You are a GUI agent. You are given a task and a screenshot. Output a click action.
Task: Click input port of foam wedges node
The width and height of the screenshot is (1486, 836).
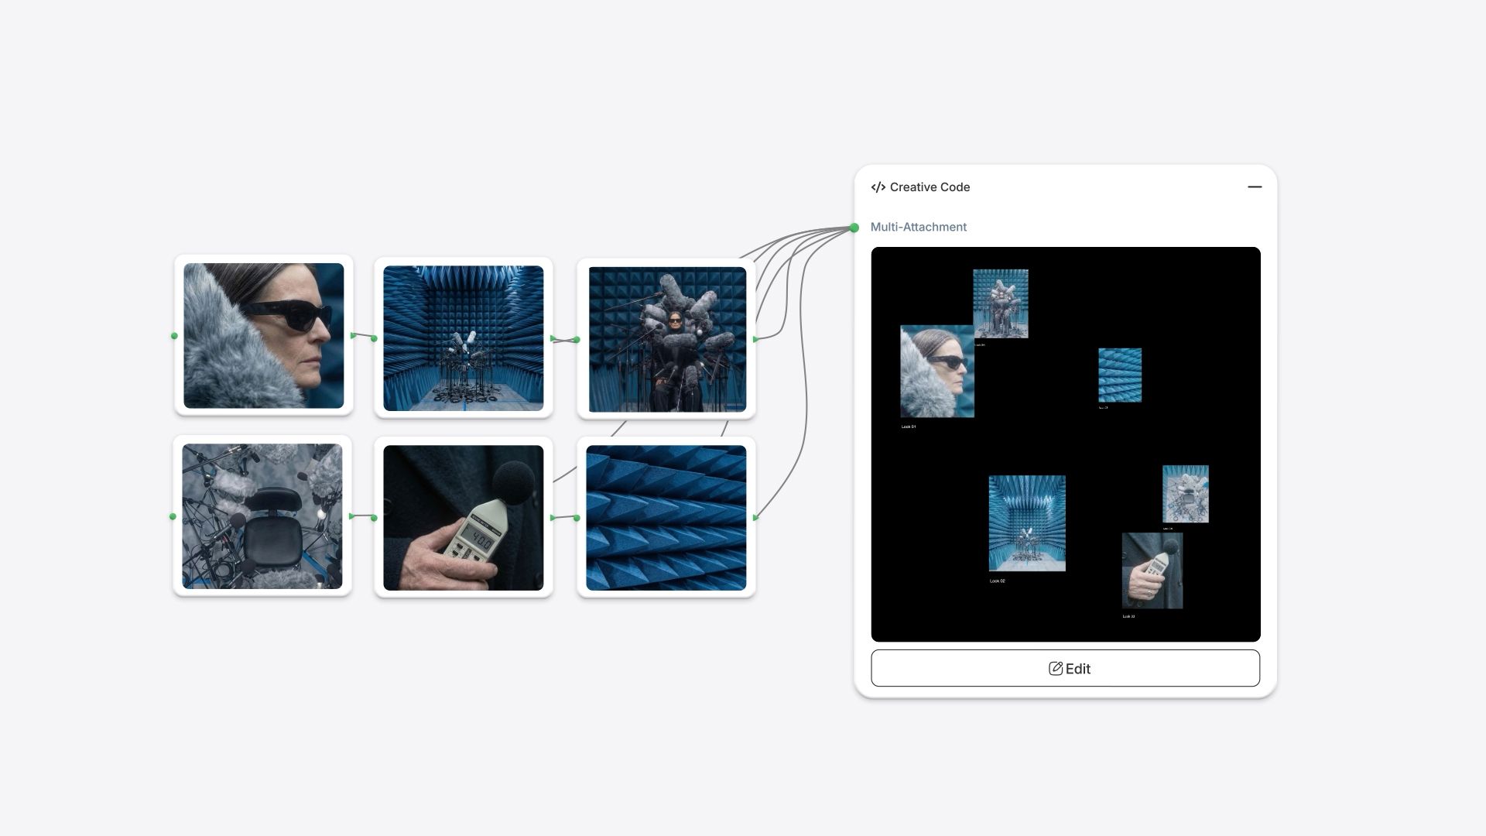tap(577, 517)
